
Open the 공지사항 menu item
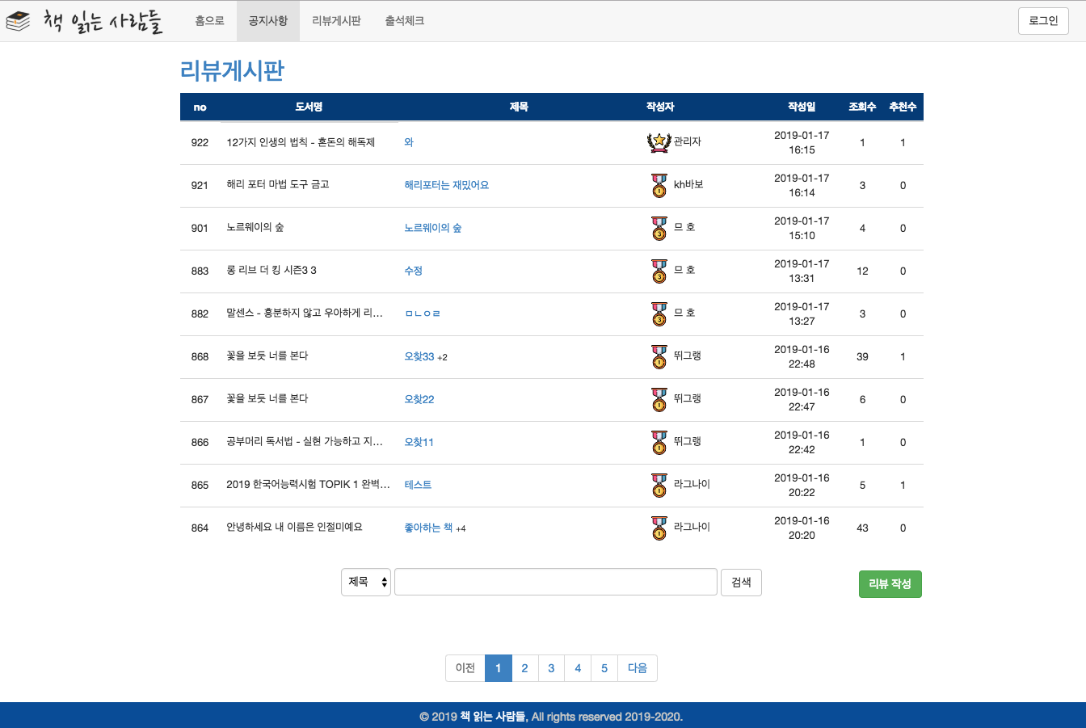267,21
